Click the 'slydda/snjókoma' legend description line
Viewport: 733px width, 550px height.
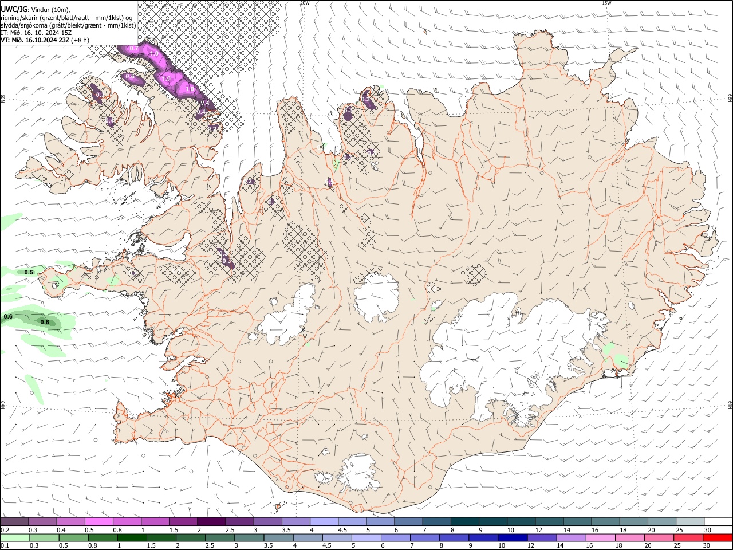[69, 25]
